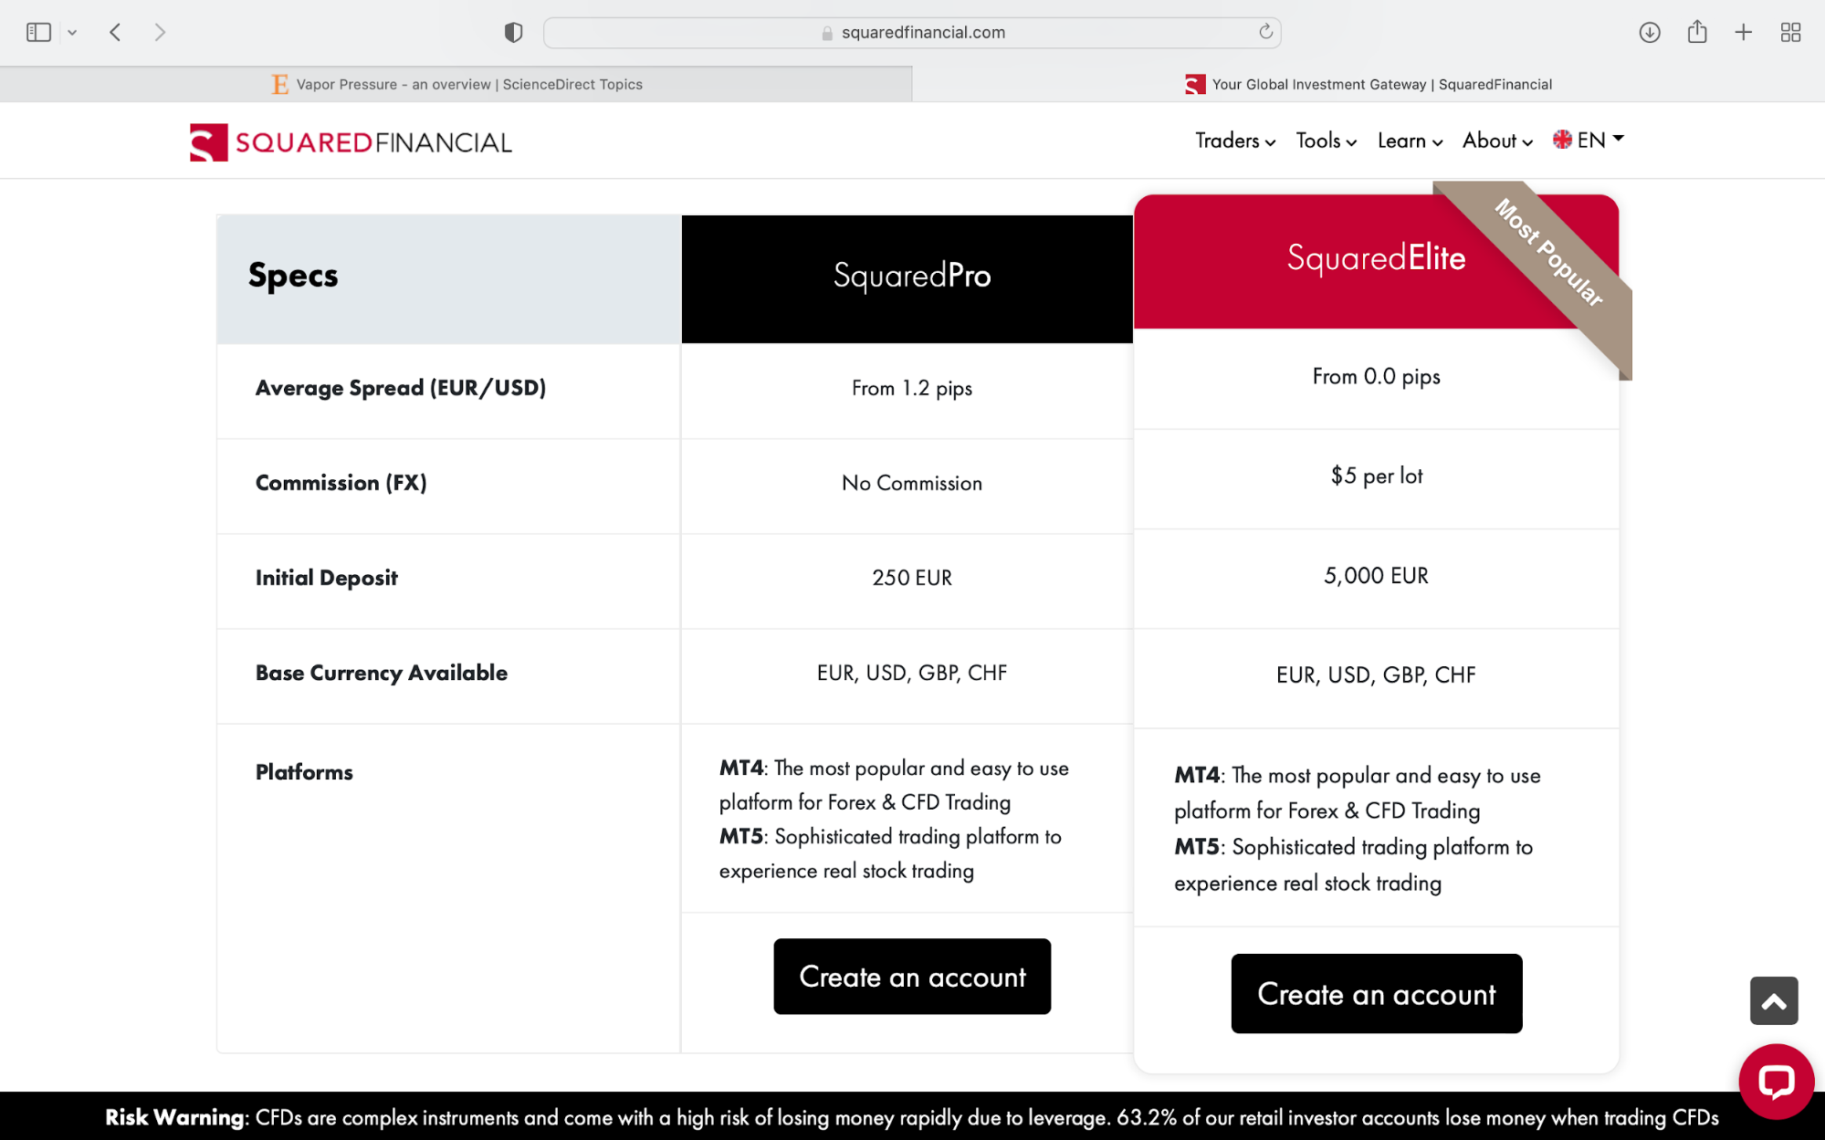Click '5,000 EUR' deposit value

click(x=1377, y=576)
